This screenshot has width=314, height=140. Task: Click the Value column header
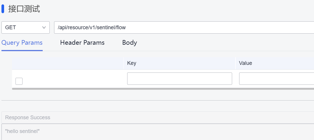(x=246, y=63)
